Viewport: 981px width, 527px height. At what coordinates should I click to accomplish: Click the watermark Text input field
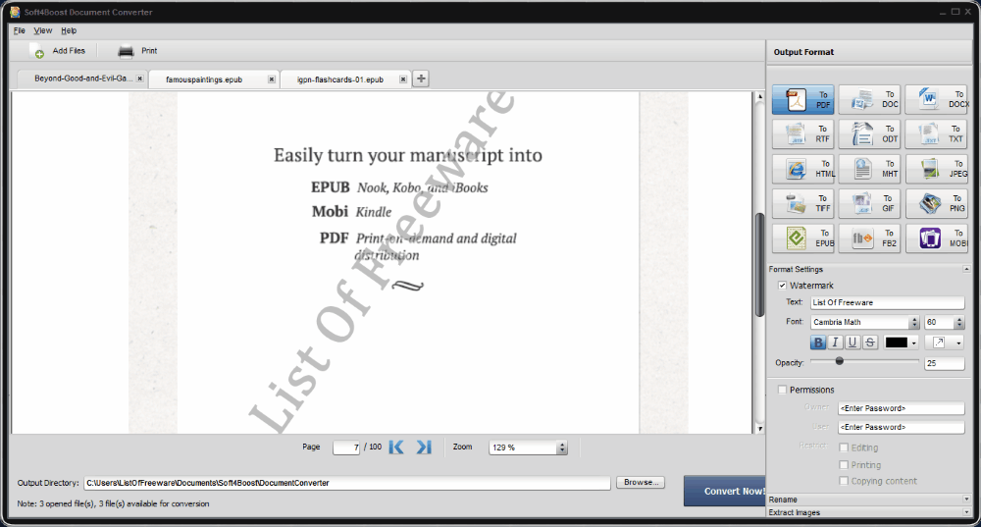pyautogui.click(x=887, y=302)
